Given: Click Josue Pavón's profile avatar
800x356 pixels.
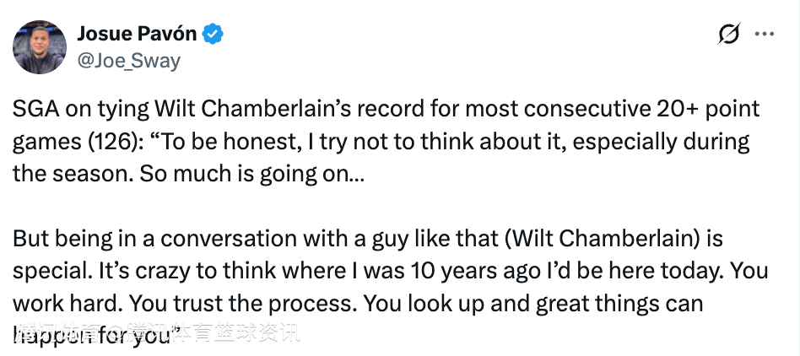Looking at the screenshot, I should pyautogui.click(x=40, y=47).
